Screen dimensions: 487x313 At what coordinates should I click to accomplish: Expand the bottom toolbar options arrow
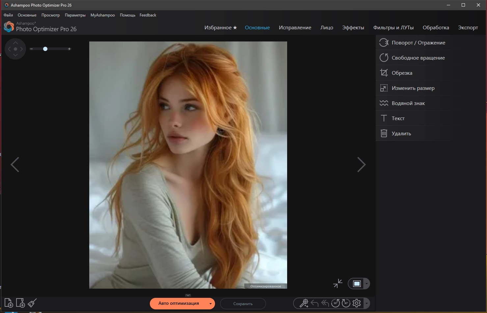(366, 303)
